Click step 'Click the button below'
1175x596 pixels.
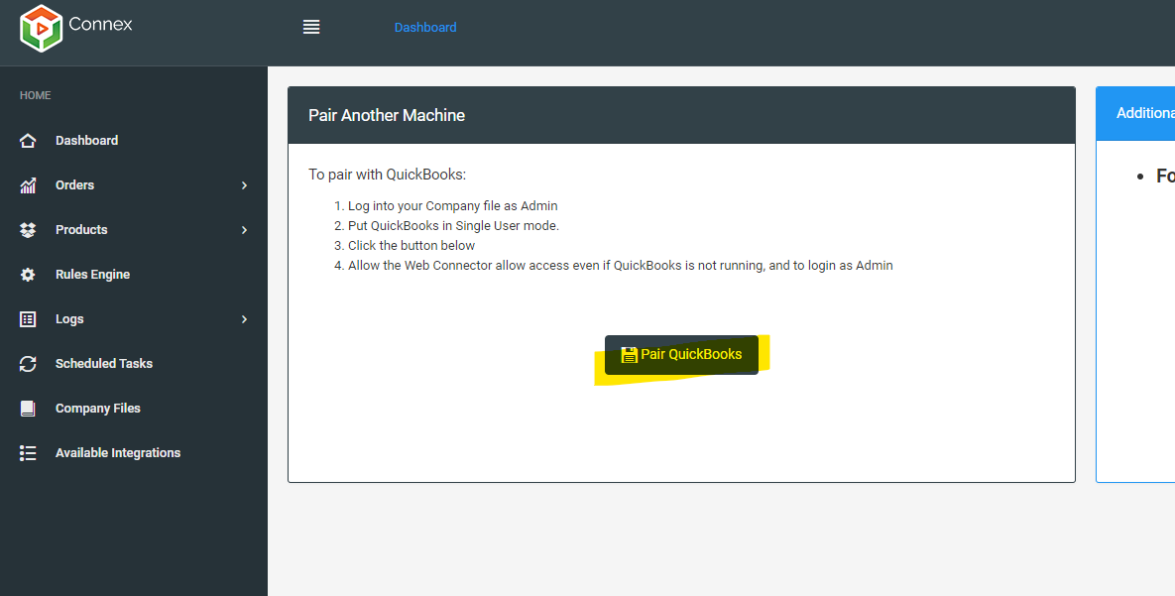point(411,246)
